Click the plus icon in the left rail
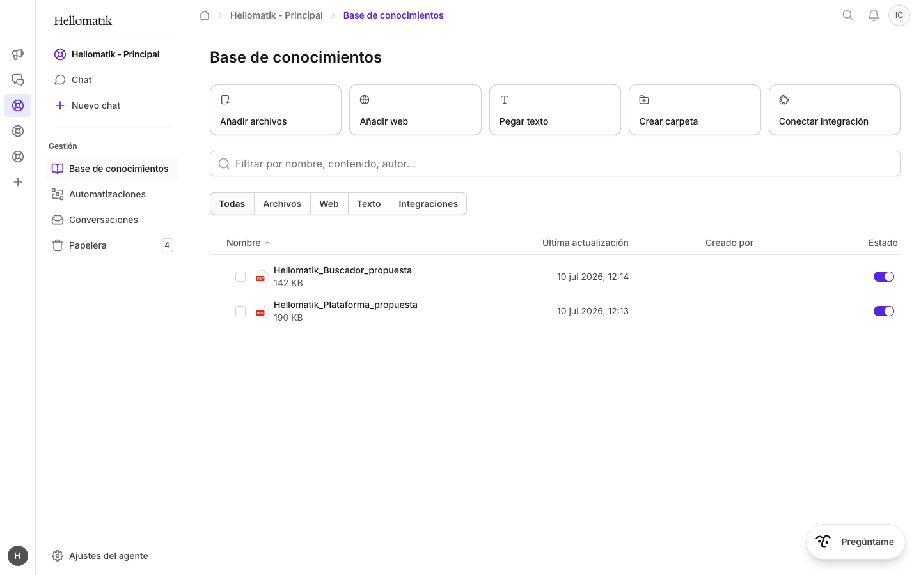Screen dimensions: 921x575 (x=18, y=182)
